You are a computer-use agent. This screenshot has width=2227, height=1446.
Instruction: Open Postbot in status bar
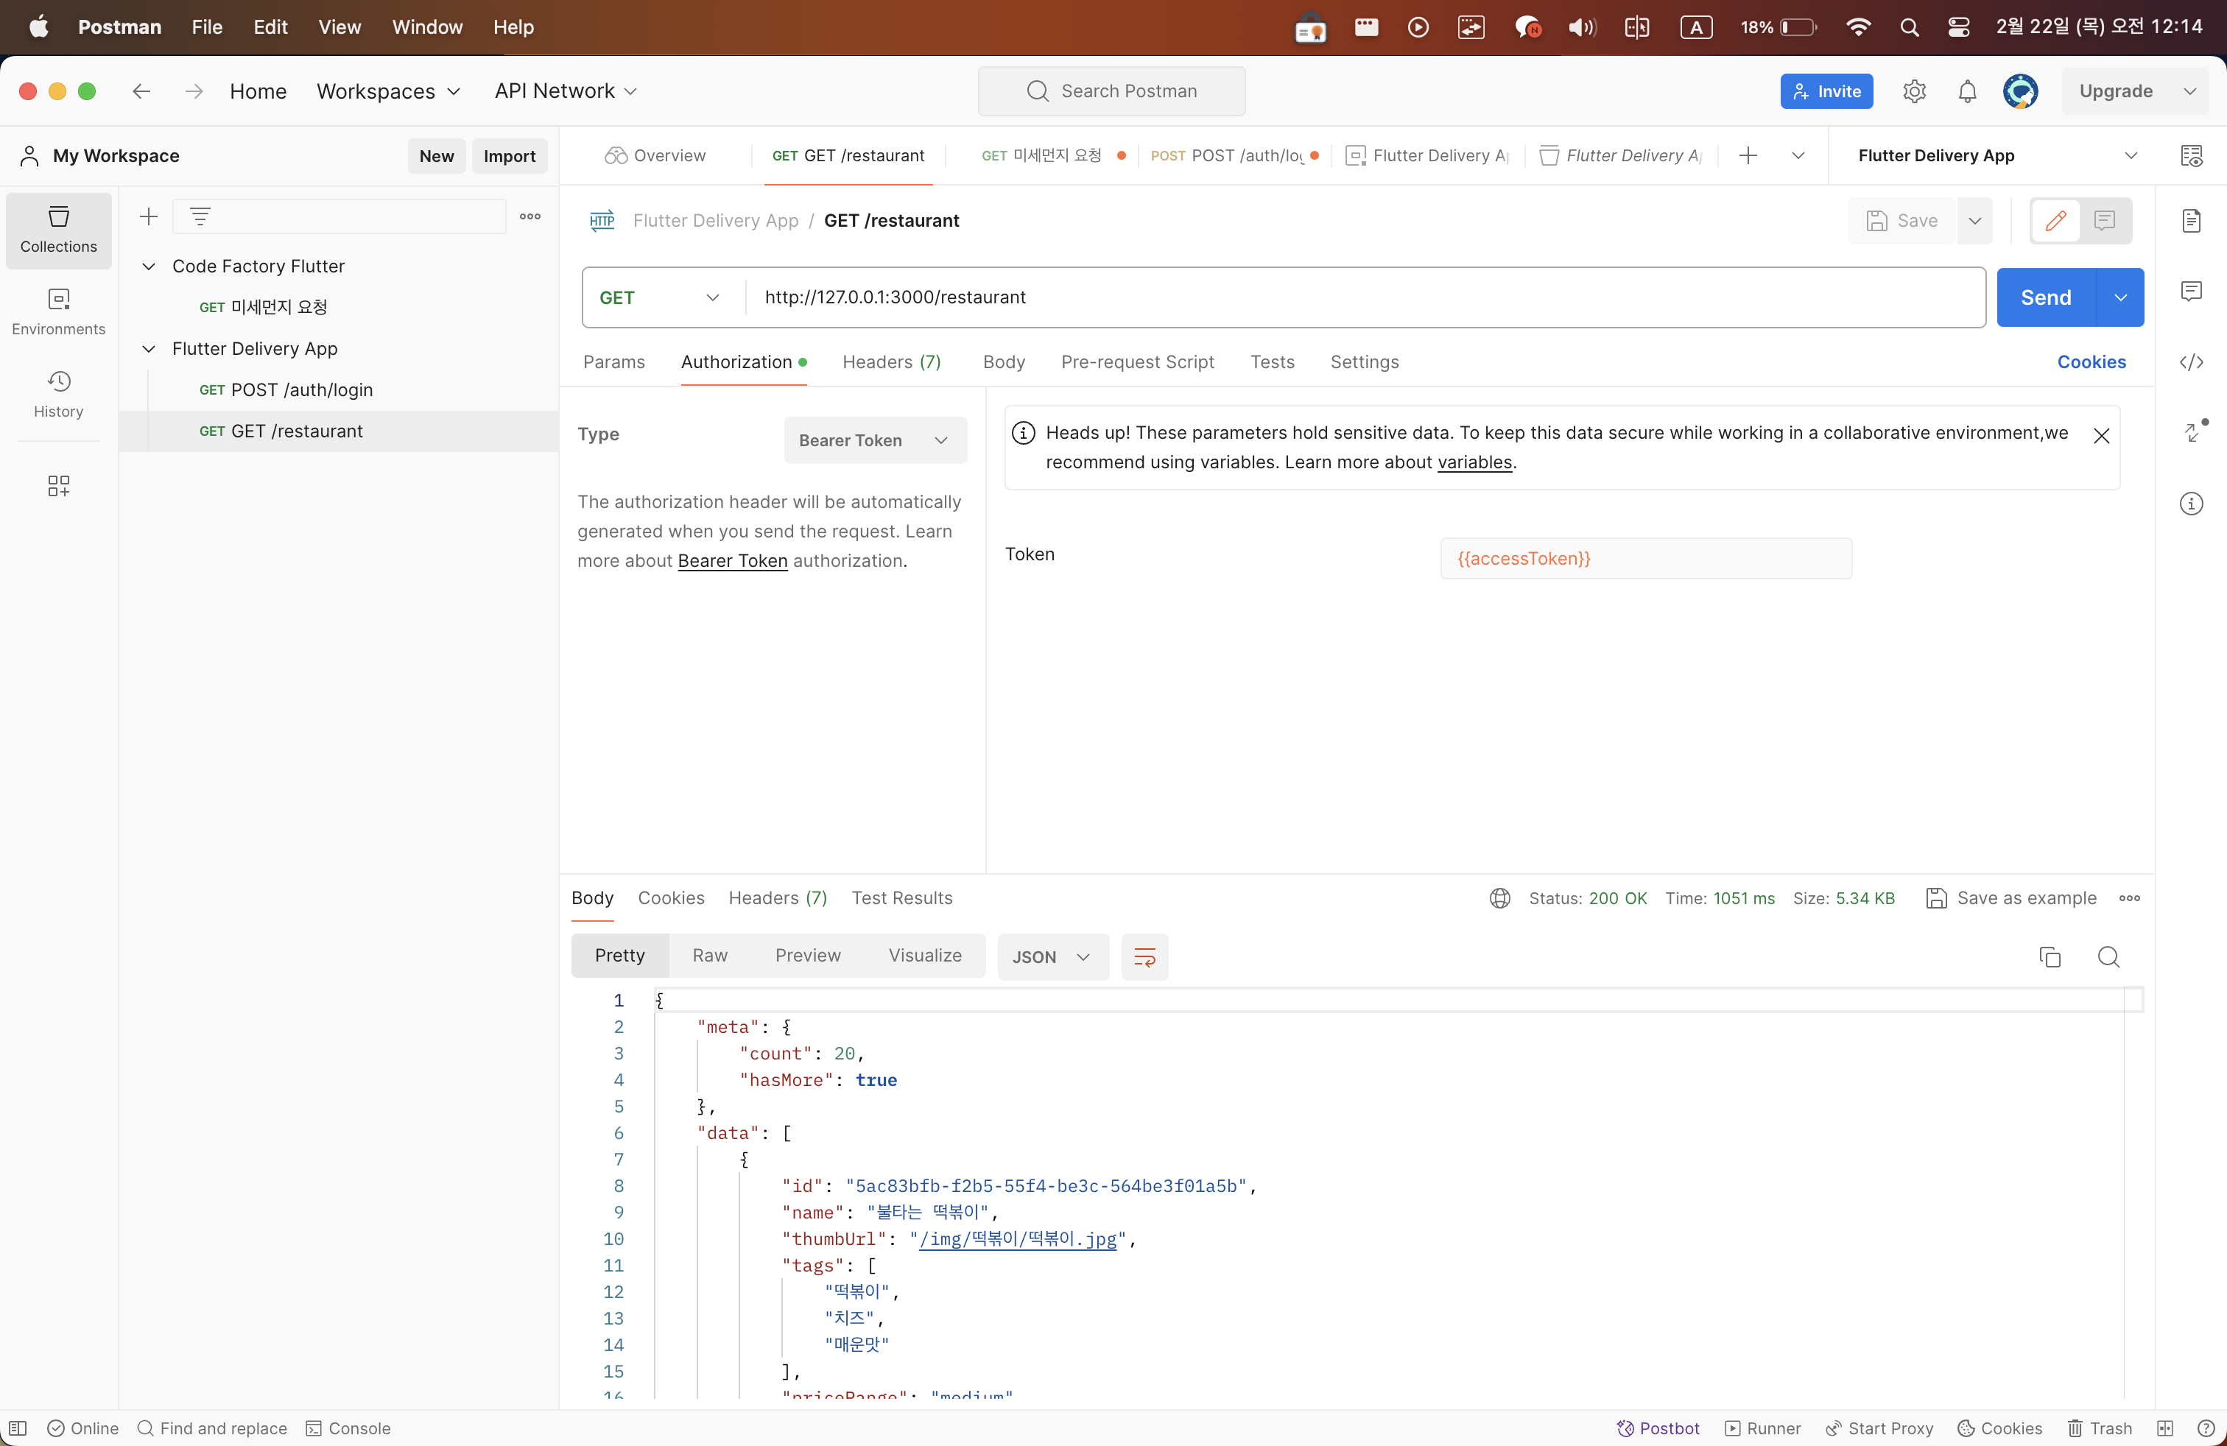point(1657,1428)
